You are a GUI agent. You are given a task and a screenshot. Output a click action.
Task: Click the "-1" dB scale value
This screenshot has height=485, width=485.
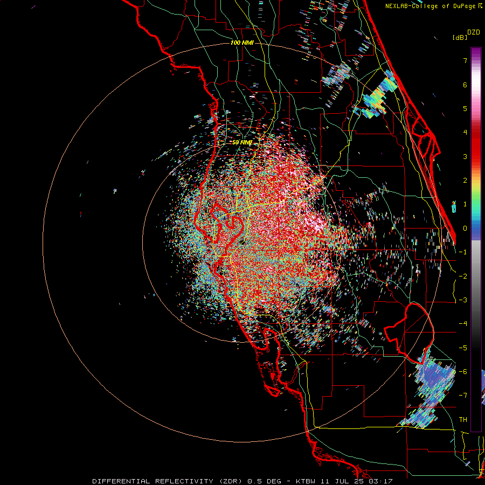463,252
